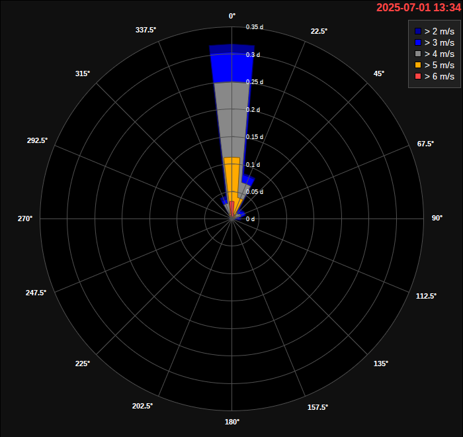The image size is (463, 437).
Task: Click the 0 d radial tick label
Action: pos(251,219)
